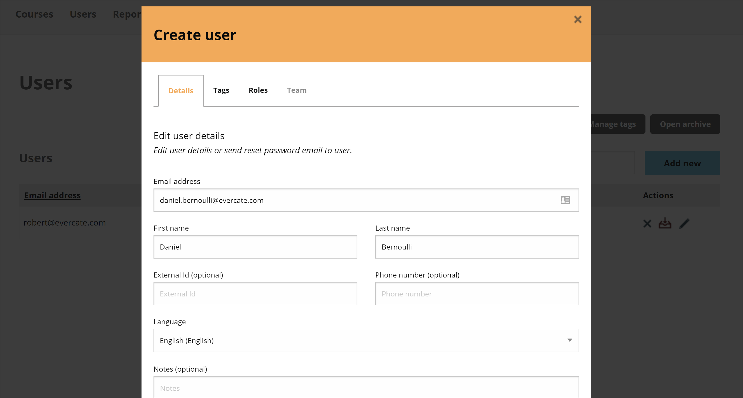Image resolution: width=743 pixels, height=398 pixels.
Task: Switch to the Tags tab
Action: click(x=221, y=90)
